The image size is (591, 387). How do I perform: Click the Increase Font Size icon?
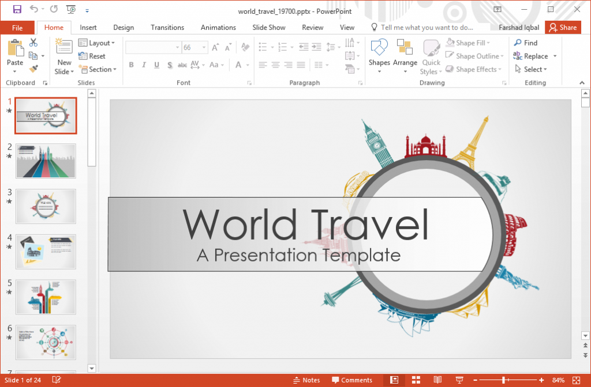214,47
